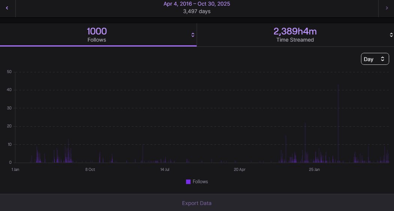The width and height of the screenshot is (394, 211).
Task: Click the '20' y-axis label
Action: [9, 126]
